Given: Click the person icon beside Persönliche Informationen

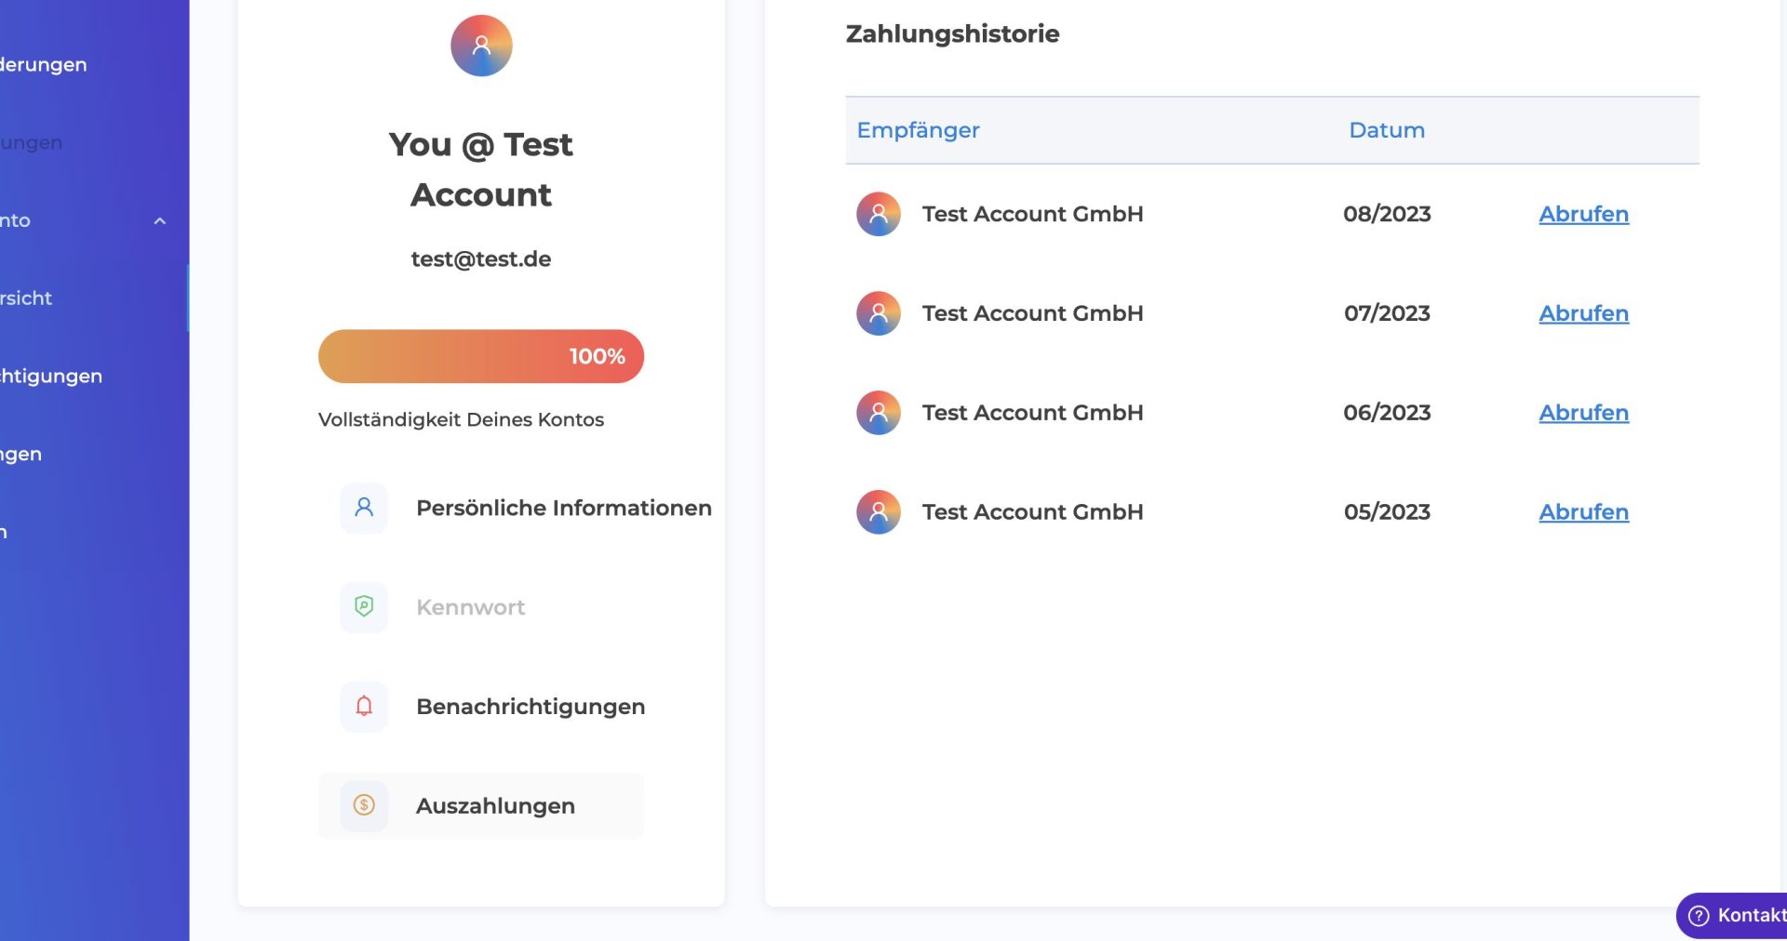Looking at the screenshot, I should (x=364, y=508).
